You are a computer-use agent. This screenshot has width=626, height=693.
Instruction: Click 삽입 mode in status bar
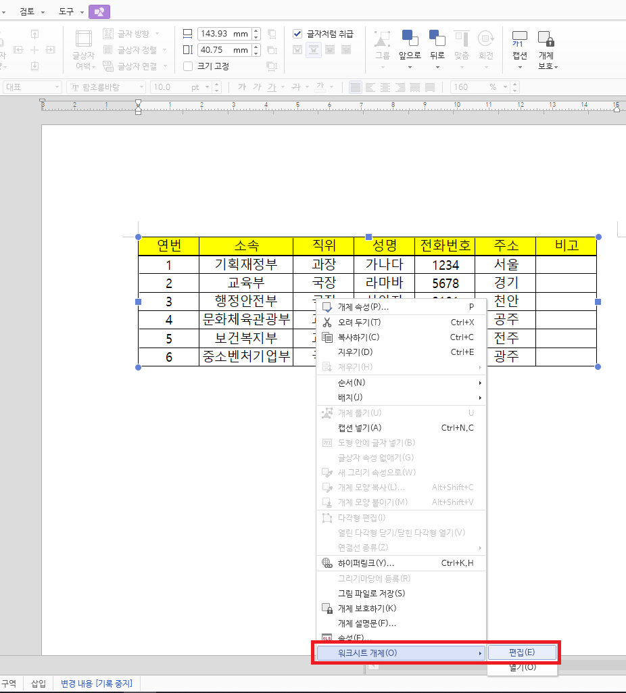[x=39, y=684]
